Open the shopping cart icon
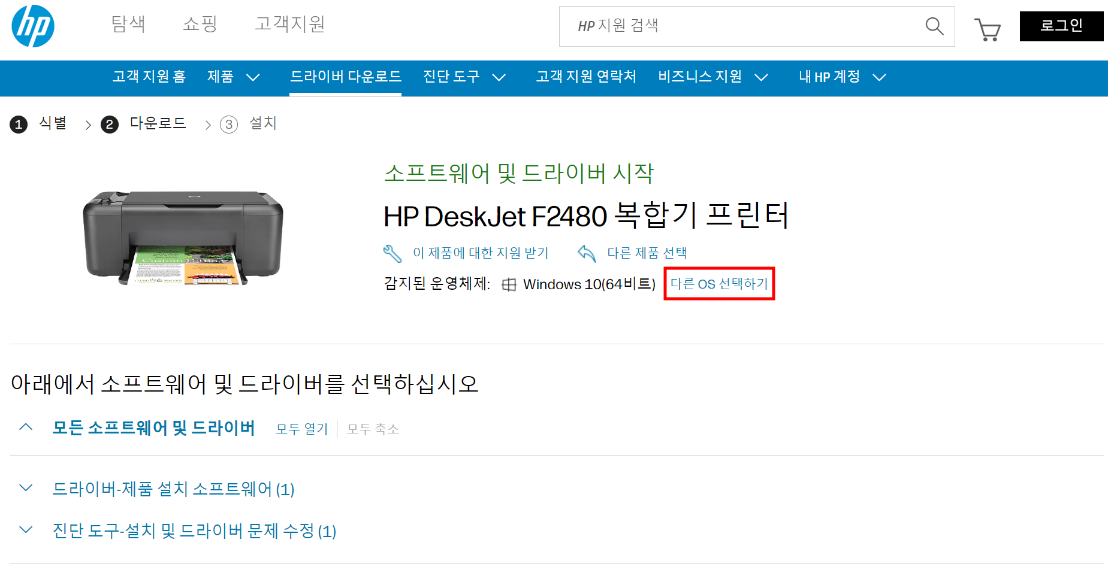This screenshot has width=1108, height=567. coord(988,29)
